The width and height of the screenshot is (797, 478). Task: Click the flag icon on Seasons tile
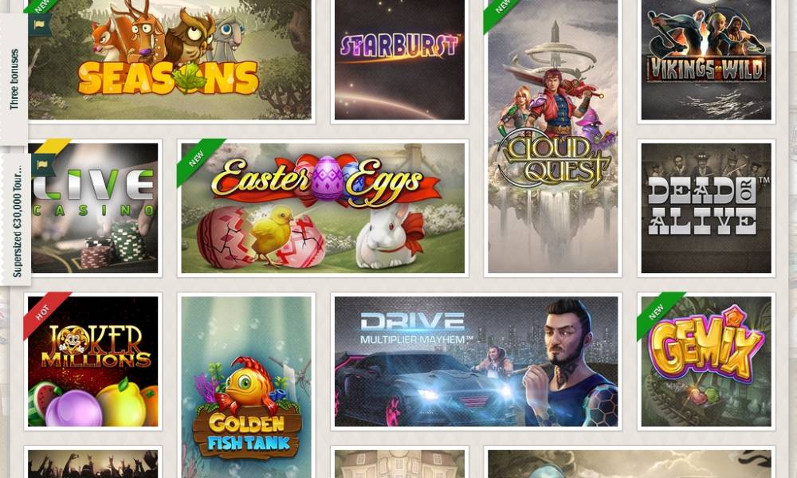(x=40, y=24)
